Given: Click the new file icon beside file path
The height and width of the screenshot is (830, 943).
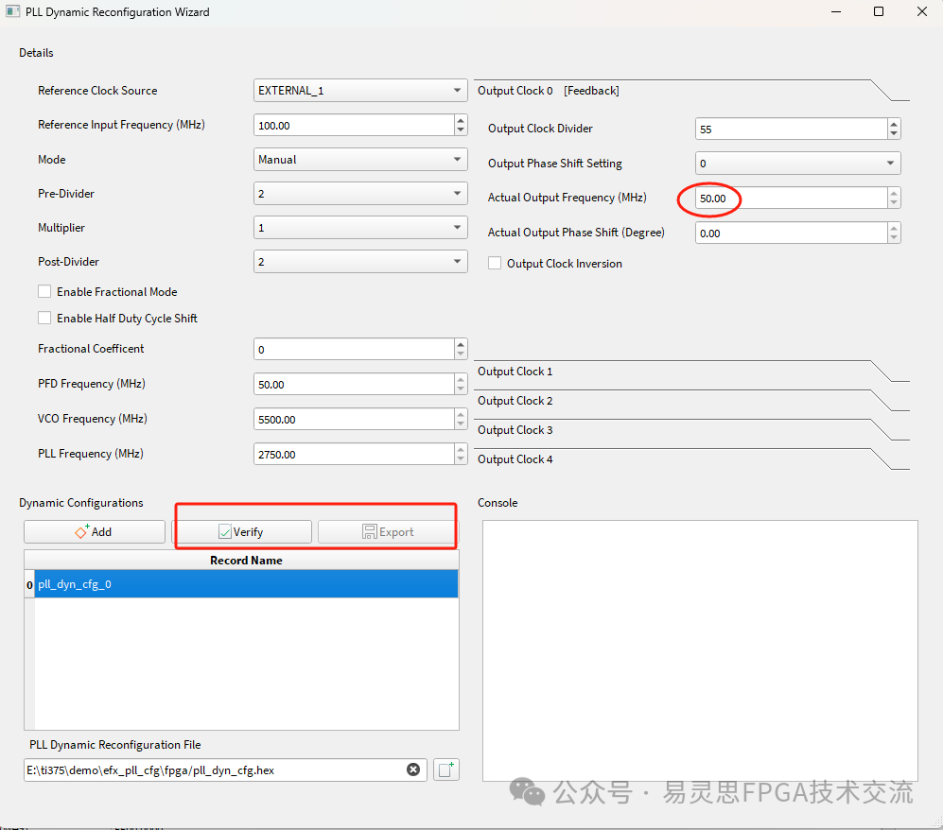Looking at the screenshot, I should (x=445, y=769).
